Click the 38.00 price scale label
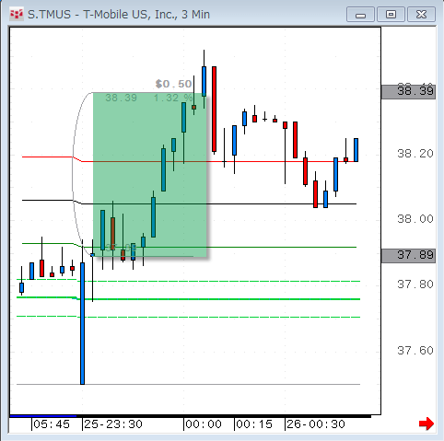 click(415, 219)
